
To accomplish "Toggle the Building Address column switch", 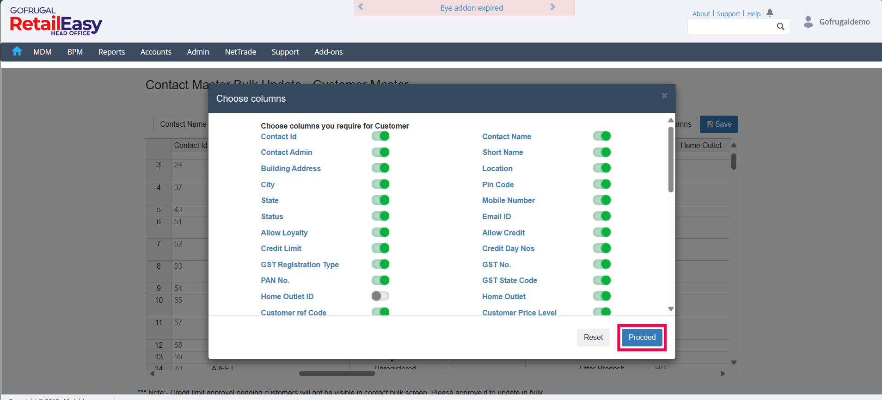I will point(380,168).
